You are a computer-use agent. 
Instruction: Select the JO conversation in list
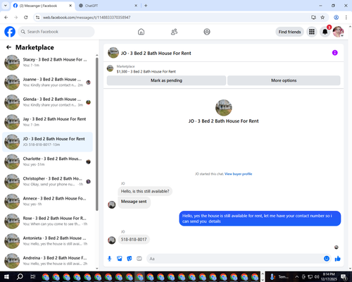coord(47,142)
